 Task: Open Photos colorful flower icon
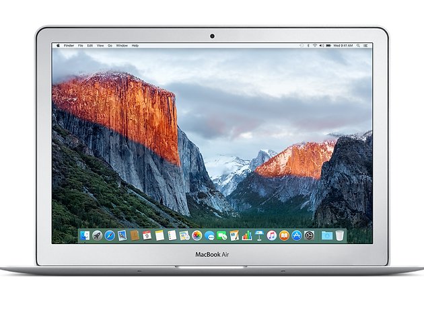click(x=197, y=235)
